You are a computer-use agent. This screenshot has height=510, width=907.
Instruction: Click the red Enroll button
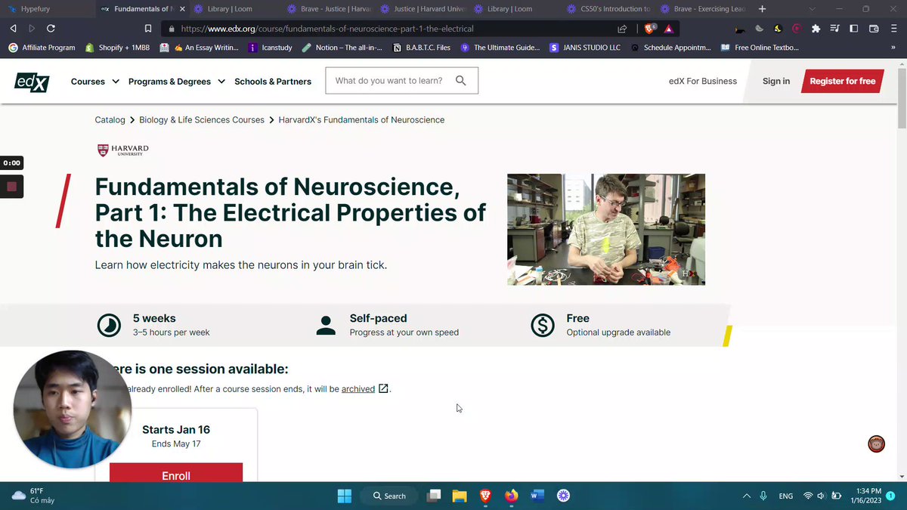[176, 473]
